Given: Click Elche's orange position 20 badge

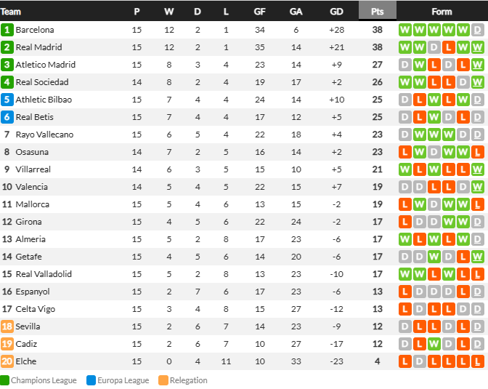Looking at the screenshot, I should point(7,361).
